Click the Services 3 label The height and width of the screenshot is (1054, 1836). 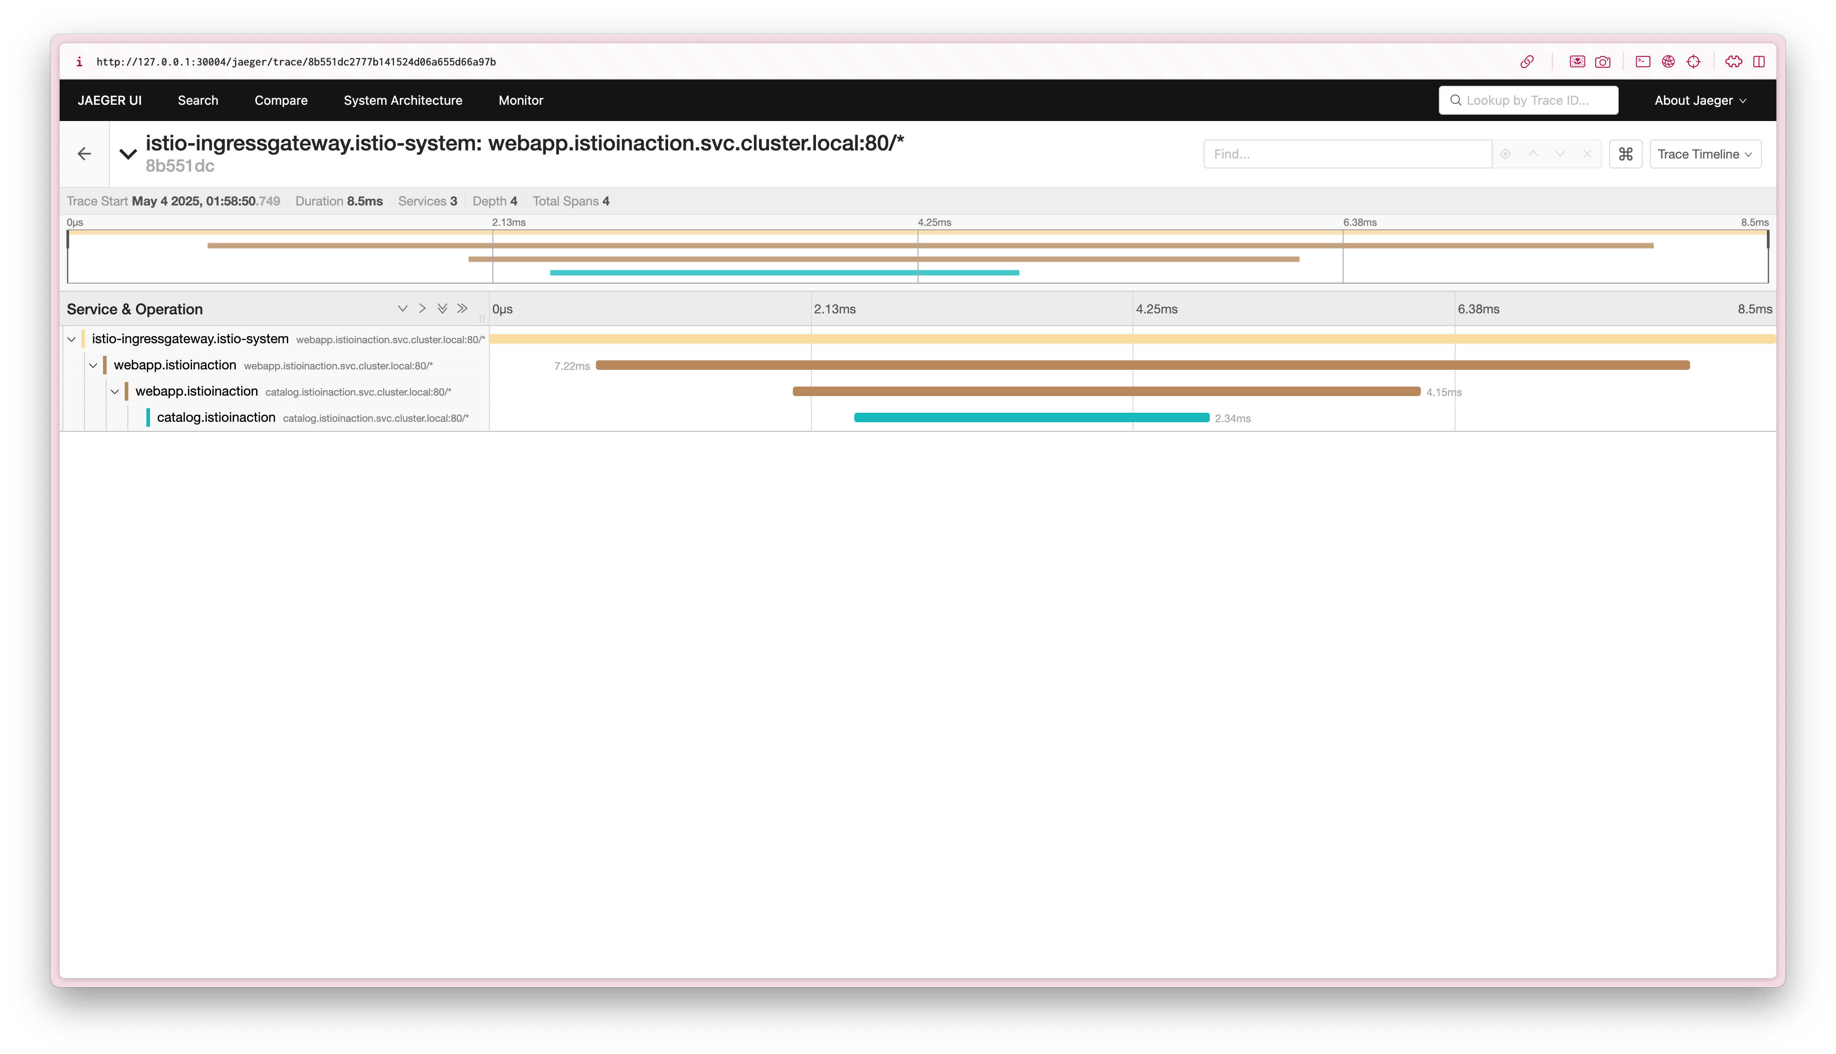427,201
